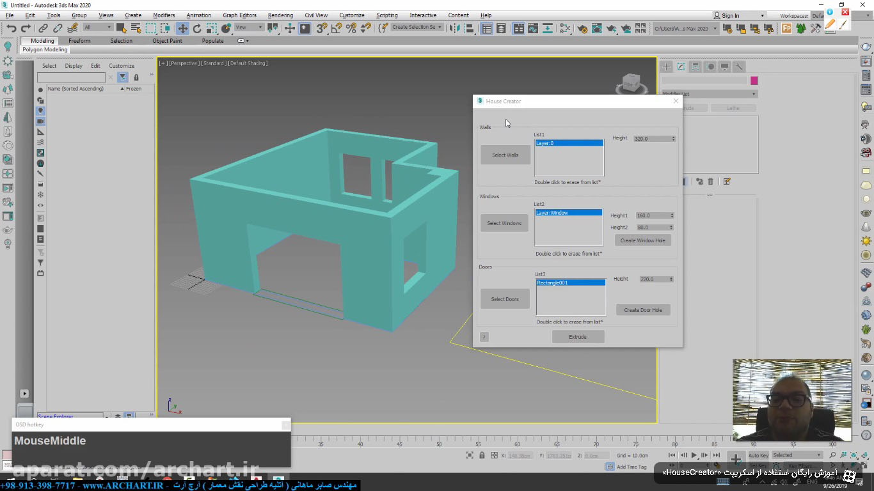874x491 pixels.
Task: Click the Doors Height 220.0 spinner arrows
Action: [671, 279]
